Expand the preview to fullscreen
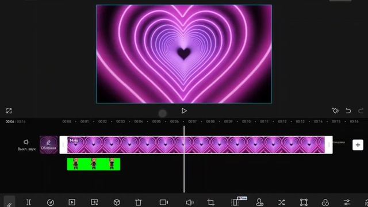This screenshot has height=207, width=368. coord(9,111)
